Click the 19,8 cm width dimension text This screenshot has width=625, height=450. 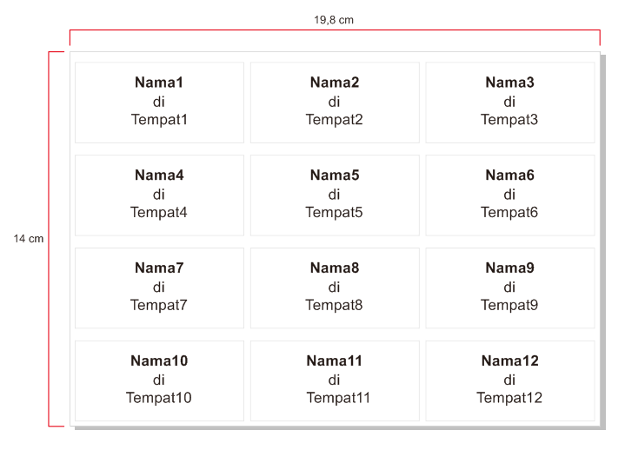(334, 20)
